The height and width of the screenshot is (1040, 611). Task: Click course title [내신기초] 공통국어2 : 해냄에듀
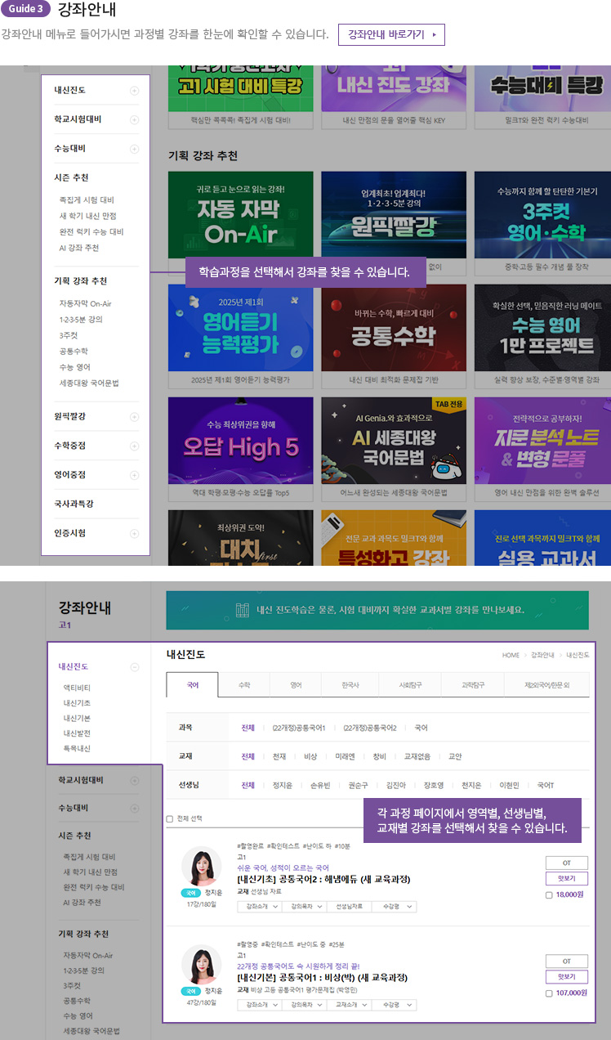(323, 879)
